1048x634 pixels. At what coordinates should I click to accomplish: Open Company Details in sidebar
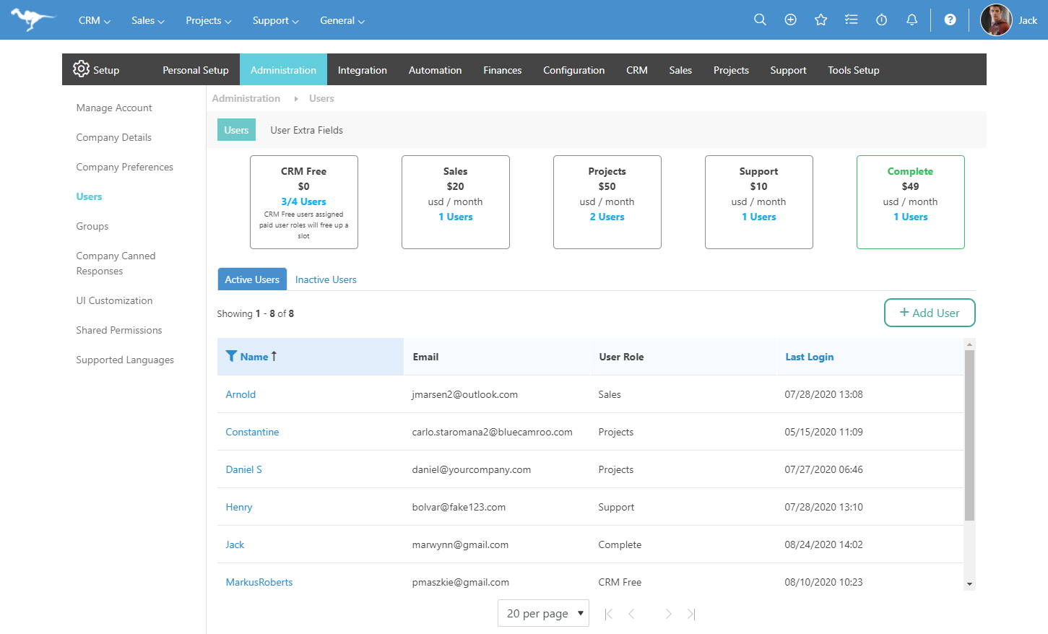(114, 137)
